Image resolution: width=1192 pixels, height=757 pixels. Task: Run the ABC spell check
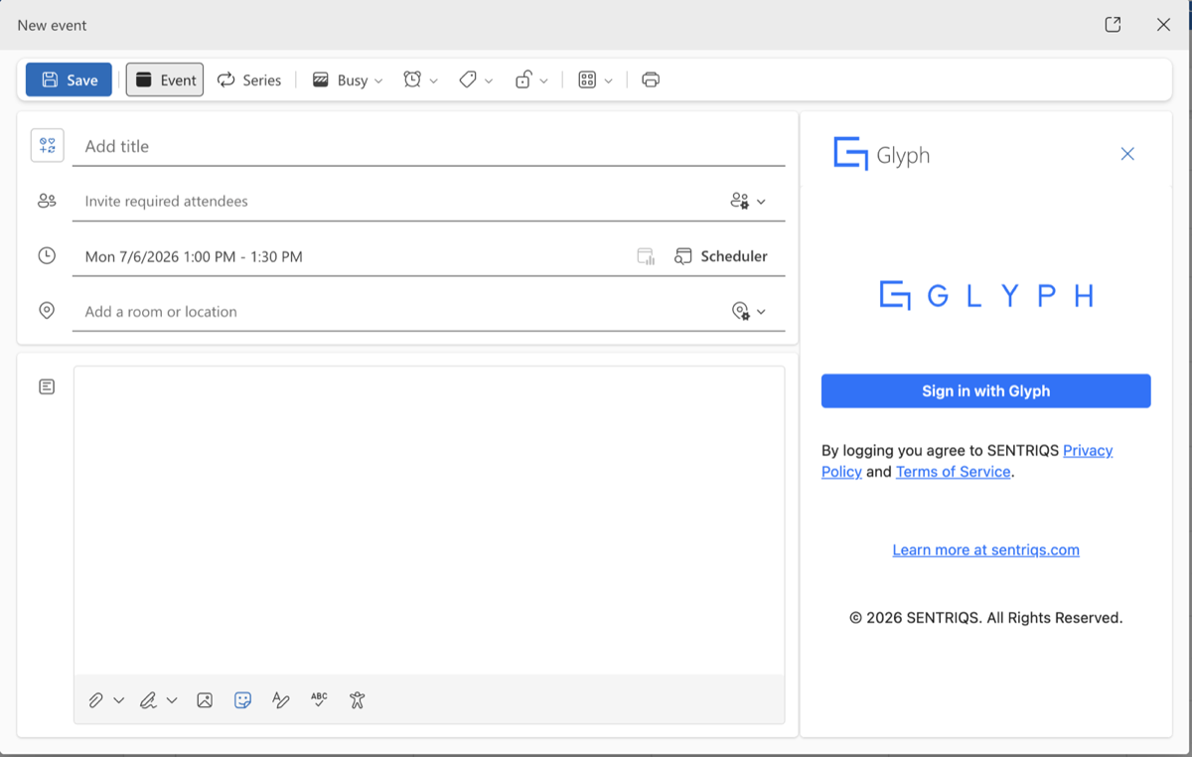(x=319, y=699)
